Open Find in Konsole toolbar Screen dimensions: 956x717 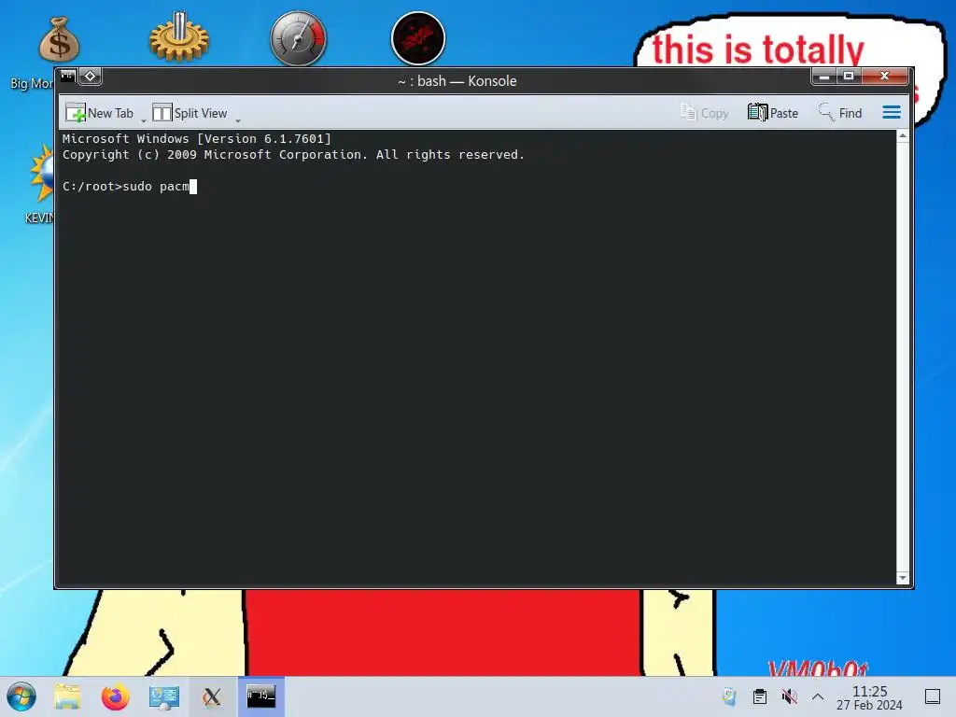pos(839,113)
